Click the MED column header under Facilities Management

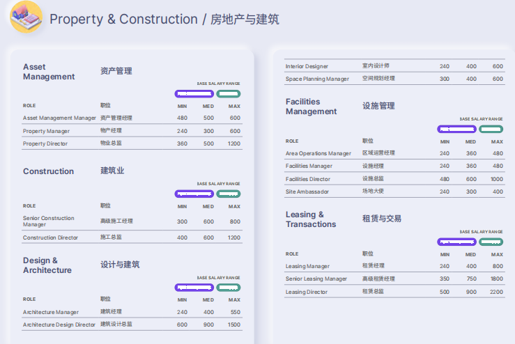pyautogui.click(x=470, y=142)
